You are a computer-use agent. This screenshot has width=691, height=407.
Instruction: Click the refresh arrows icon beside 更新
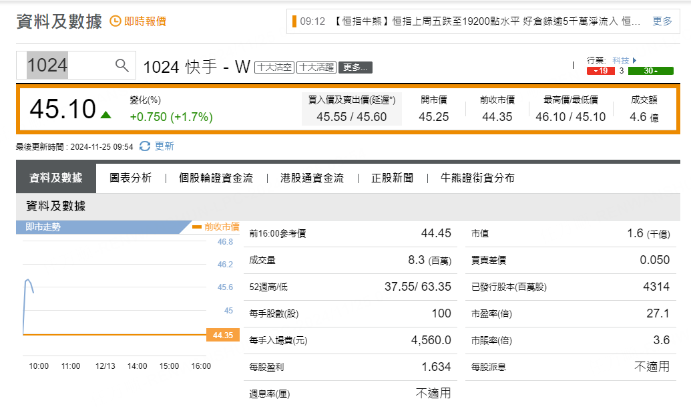click(x=145, y=146)
